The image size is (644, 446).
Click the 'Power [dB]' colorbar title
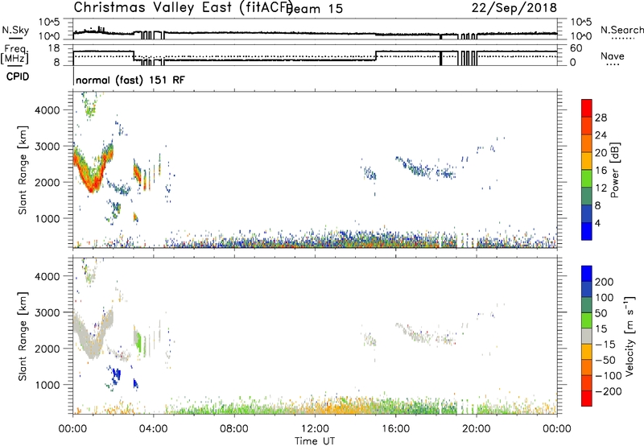tap(614, 170)
